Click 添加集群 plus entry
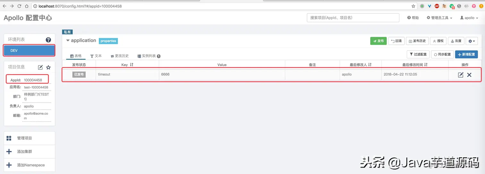 (x=30, y=152)
